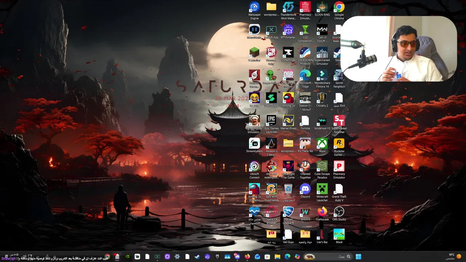
Task: Select the Opera GX Browser desktop icon
Action: coord(271,215)
